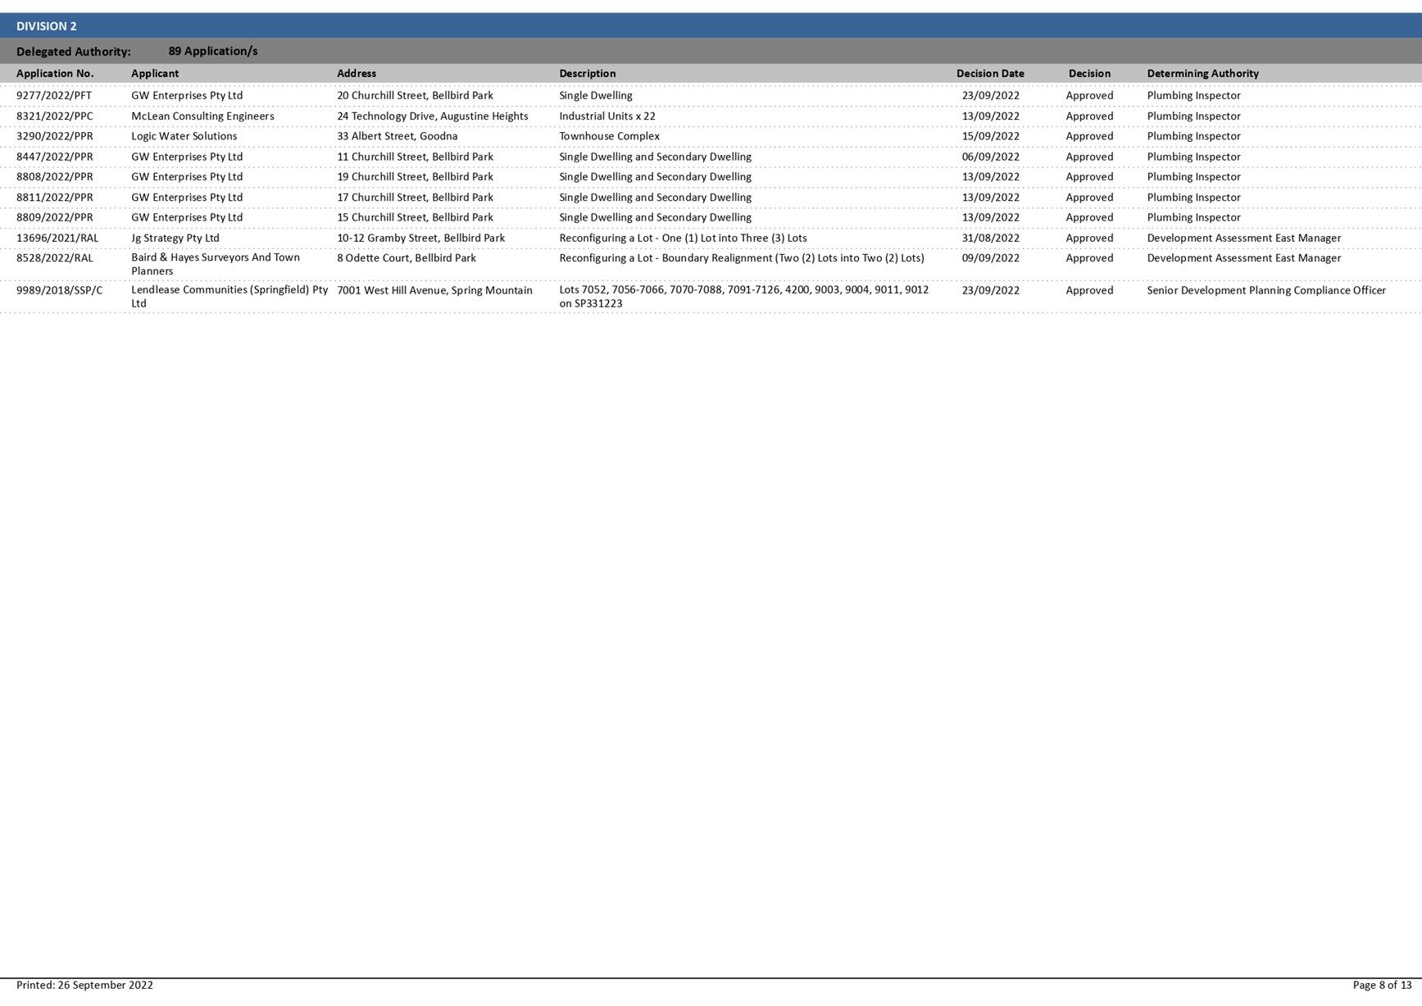This screenshot has width=1422, height=1006.
Task: Select the DIVISION 2 header text
Action: coord(47,26)
